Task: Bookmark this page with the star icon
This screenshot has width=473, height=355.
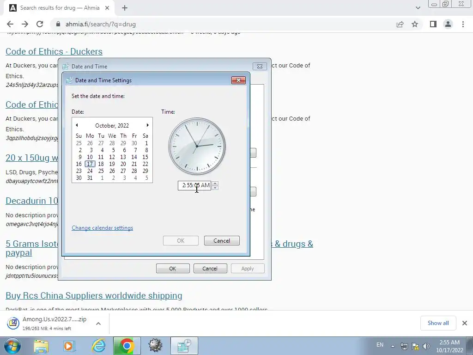Action: click(415, 24)
